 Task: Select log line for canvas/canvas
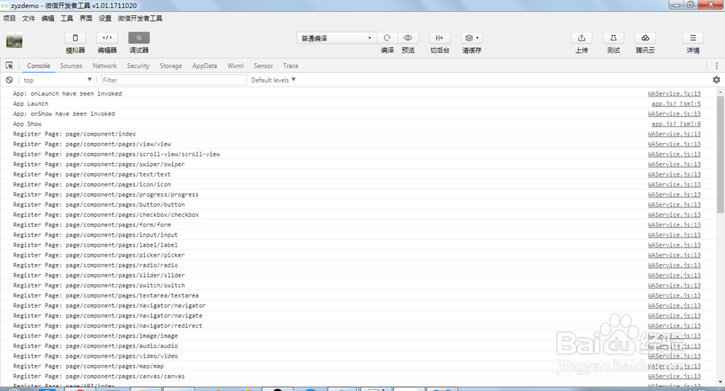[x=99, y=376]
